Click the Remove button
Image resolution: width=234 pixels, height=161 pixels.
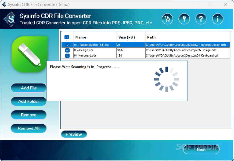tap(28, 115)
